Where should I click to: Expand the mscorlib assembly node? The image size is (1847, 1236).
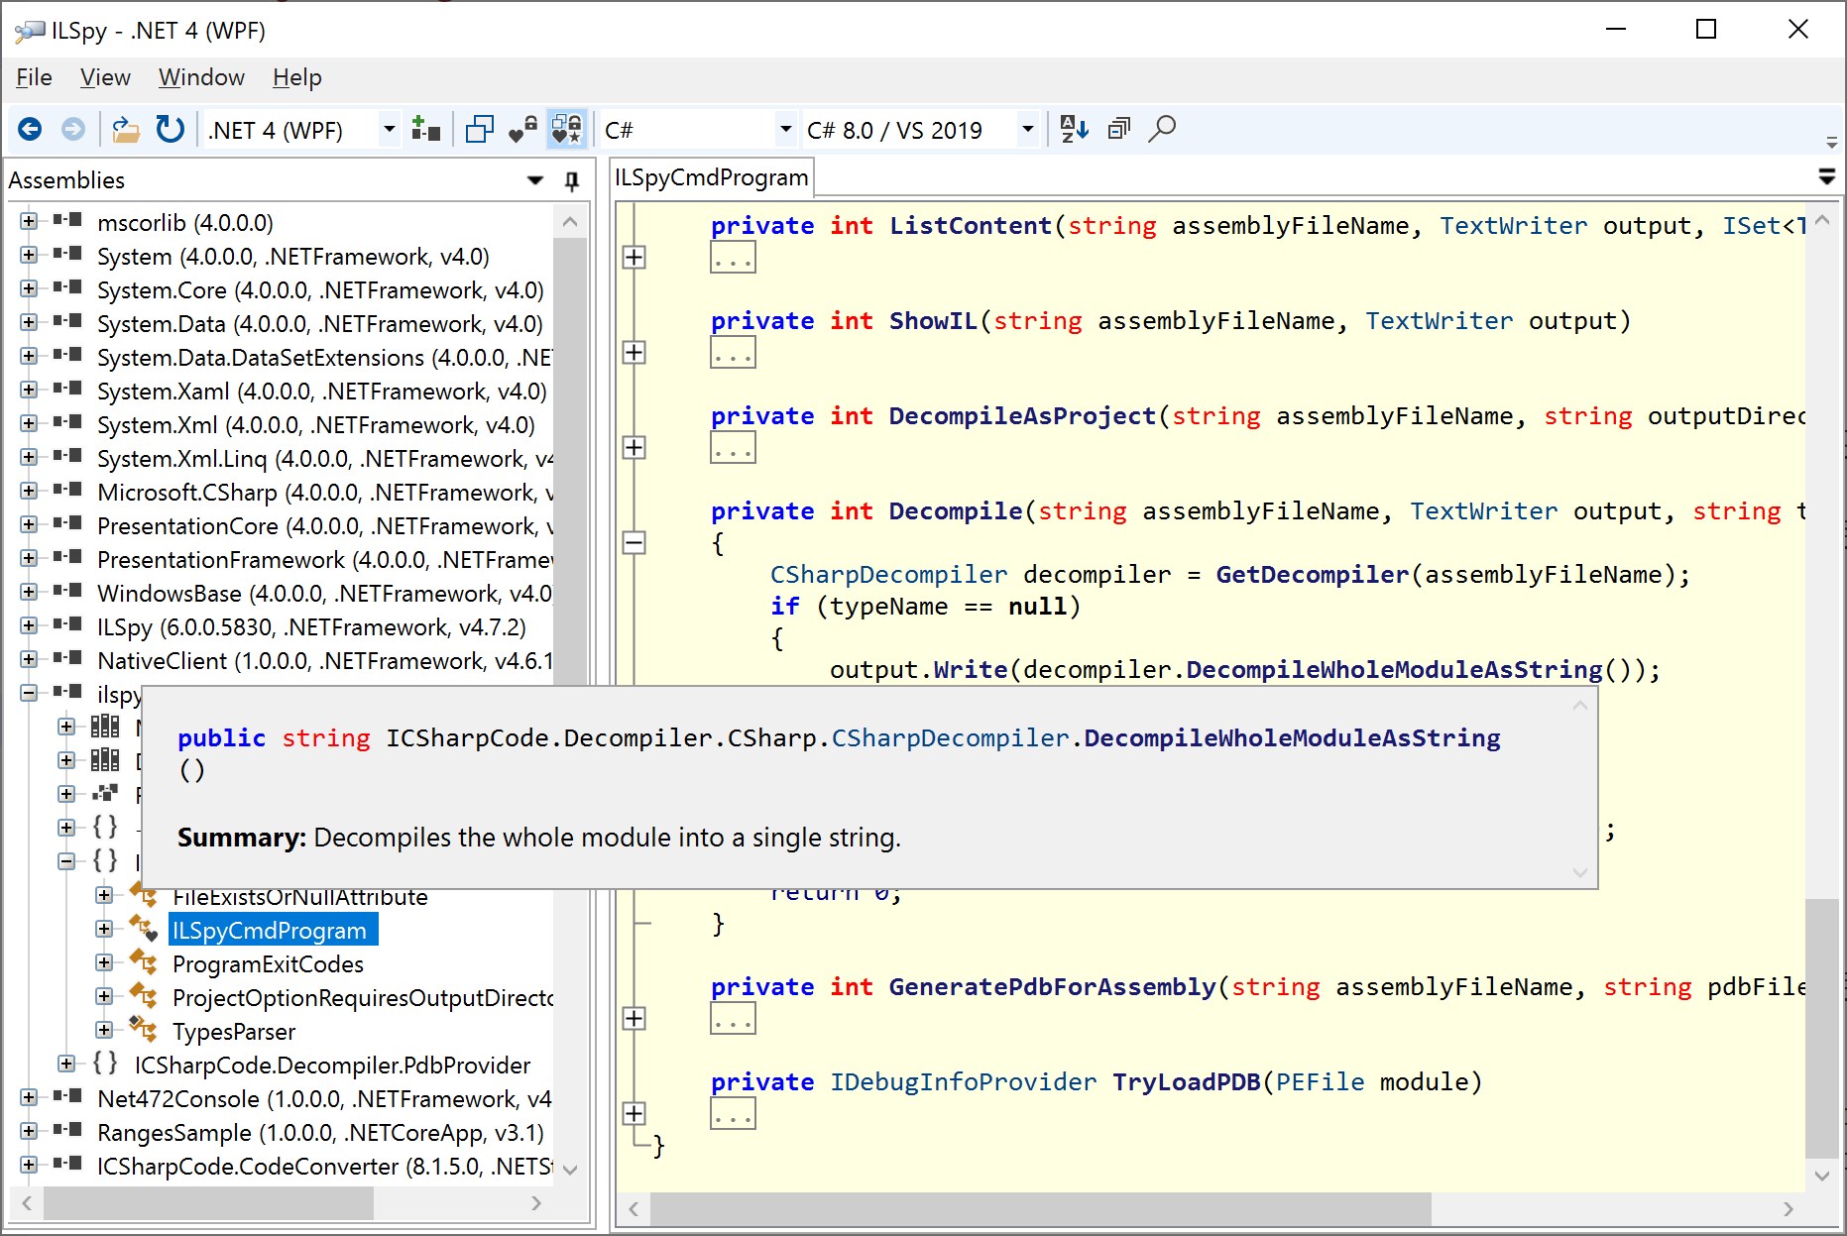(29, 222)
